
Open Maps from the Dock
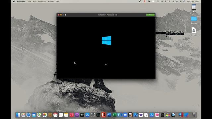39,115
